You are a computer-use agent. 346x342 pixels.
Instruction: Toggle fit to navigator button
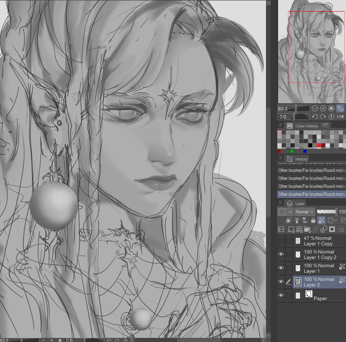click(x=340, y=108)
